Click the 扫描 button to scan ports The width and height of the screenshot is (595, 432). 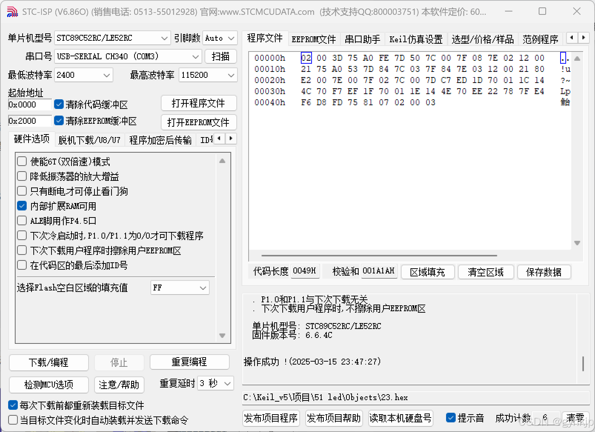(x=220, y=56)
